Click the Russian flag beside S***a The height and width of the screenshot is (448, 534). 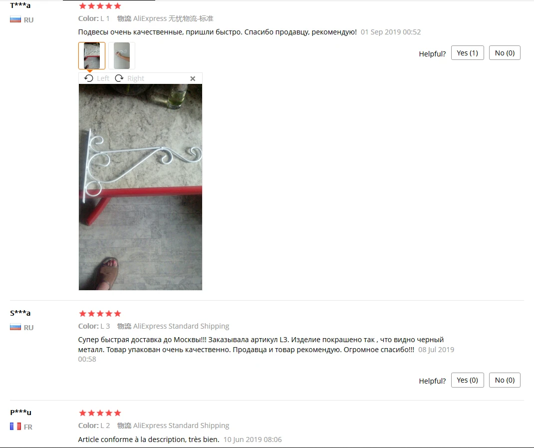(15, 327)
